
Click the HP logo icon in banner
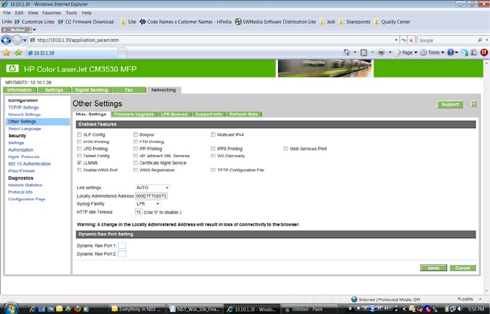click(12, 69)
